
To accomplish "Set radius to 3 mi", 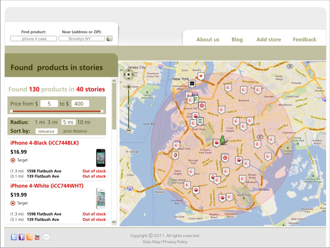I will (53, 122).
